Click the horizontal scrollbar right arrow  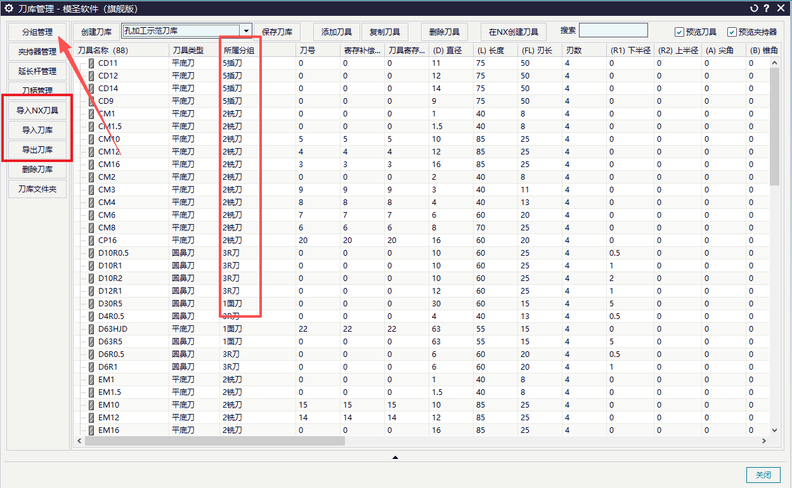pyautogui.click(x=763, y=441)
